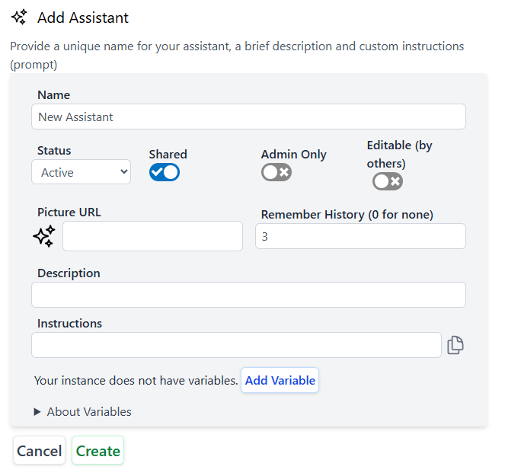Click the Add Assistant heading text

[x=83, y=18]
